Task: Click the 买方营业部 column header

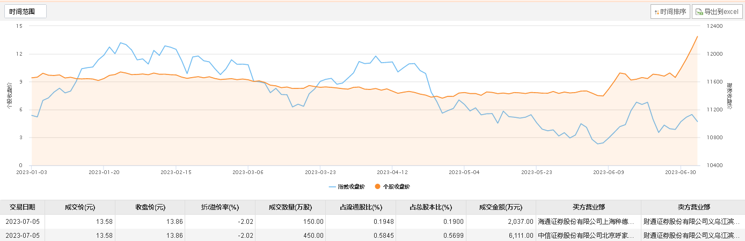Action: (x=588, y=207)
